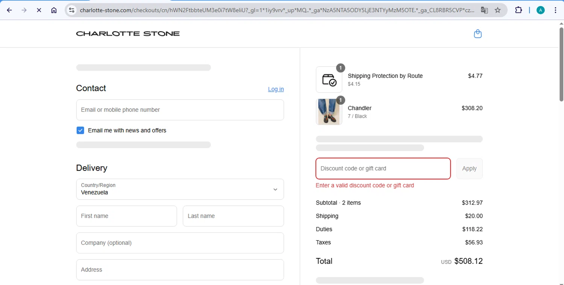Click the Shipping Protection price $4.77
The height and width of the screenshot is (285, 564).
pyautogui.click(x=475, y=76)
